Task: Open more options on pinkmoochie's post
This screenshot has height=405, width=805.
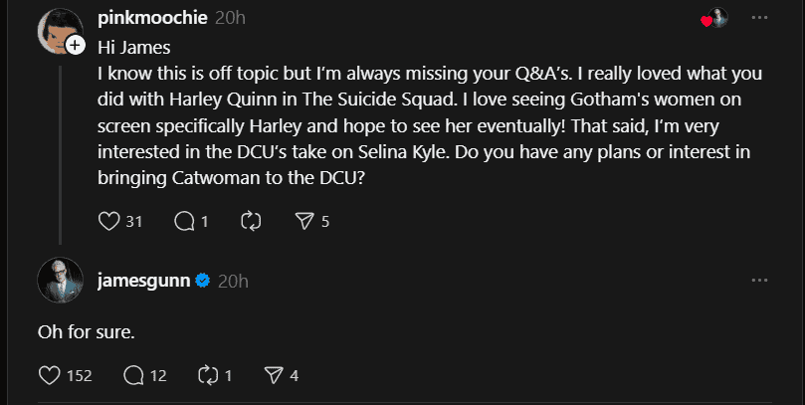Action: (759, 19)
